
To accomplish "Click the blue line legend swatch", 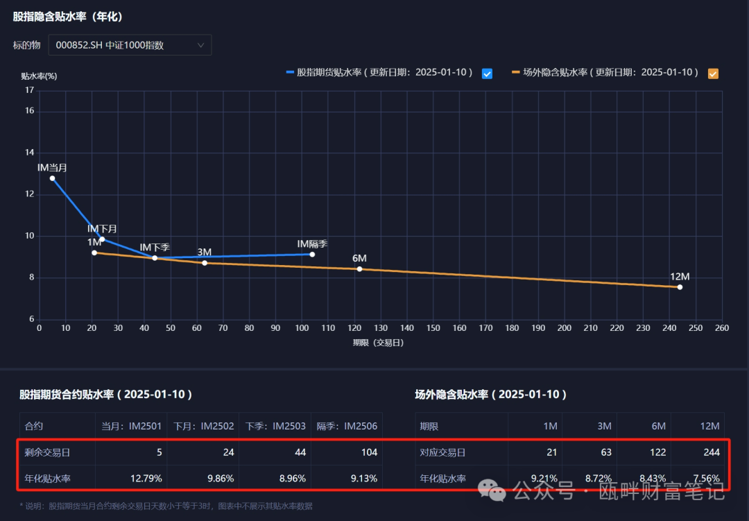I will 290,72.
